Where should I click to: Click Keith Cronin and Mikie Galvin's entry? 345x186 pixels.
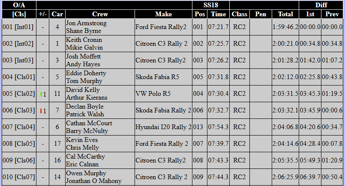click(x=100, y=44)
